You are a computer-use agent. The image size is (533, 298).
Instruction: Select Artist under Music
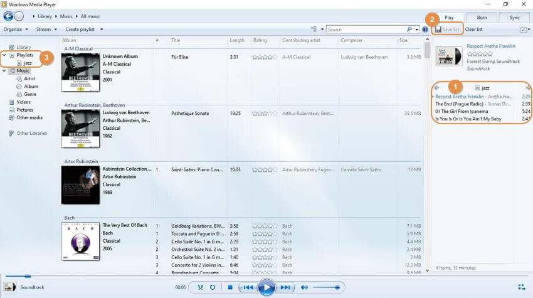[29, 78]
